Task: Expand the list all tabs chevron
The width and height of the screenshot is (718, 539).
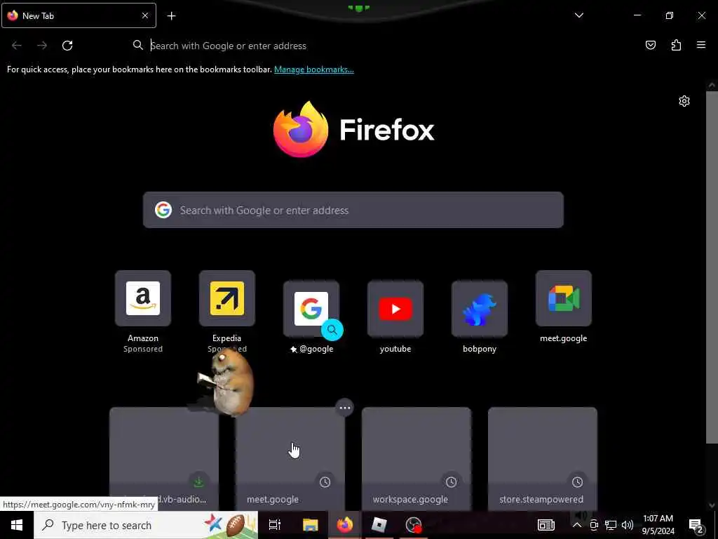Action: pyautogui.click(x=579, y=15)
